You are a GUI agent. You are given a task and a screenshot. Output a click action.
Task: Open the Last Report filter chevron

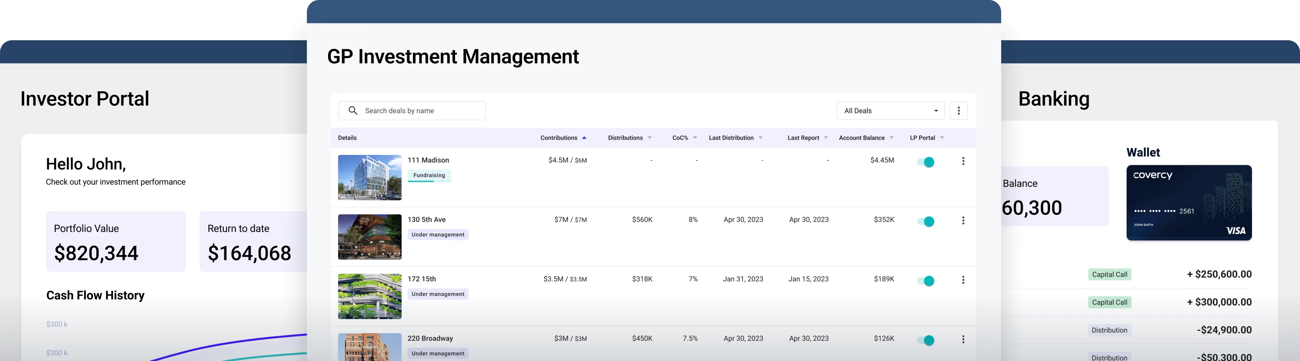pos(826,137)
